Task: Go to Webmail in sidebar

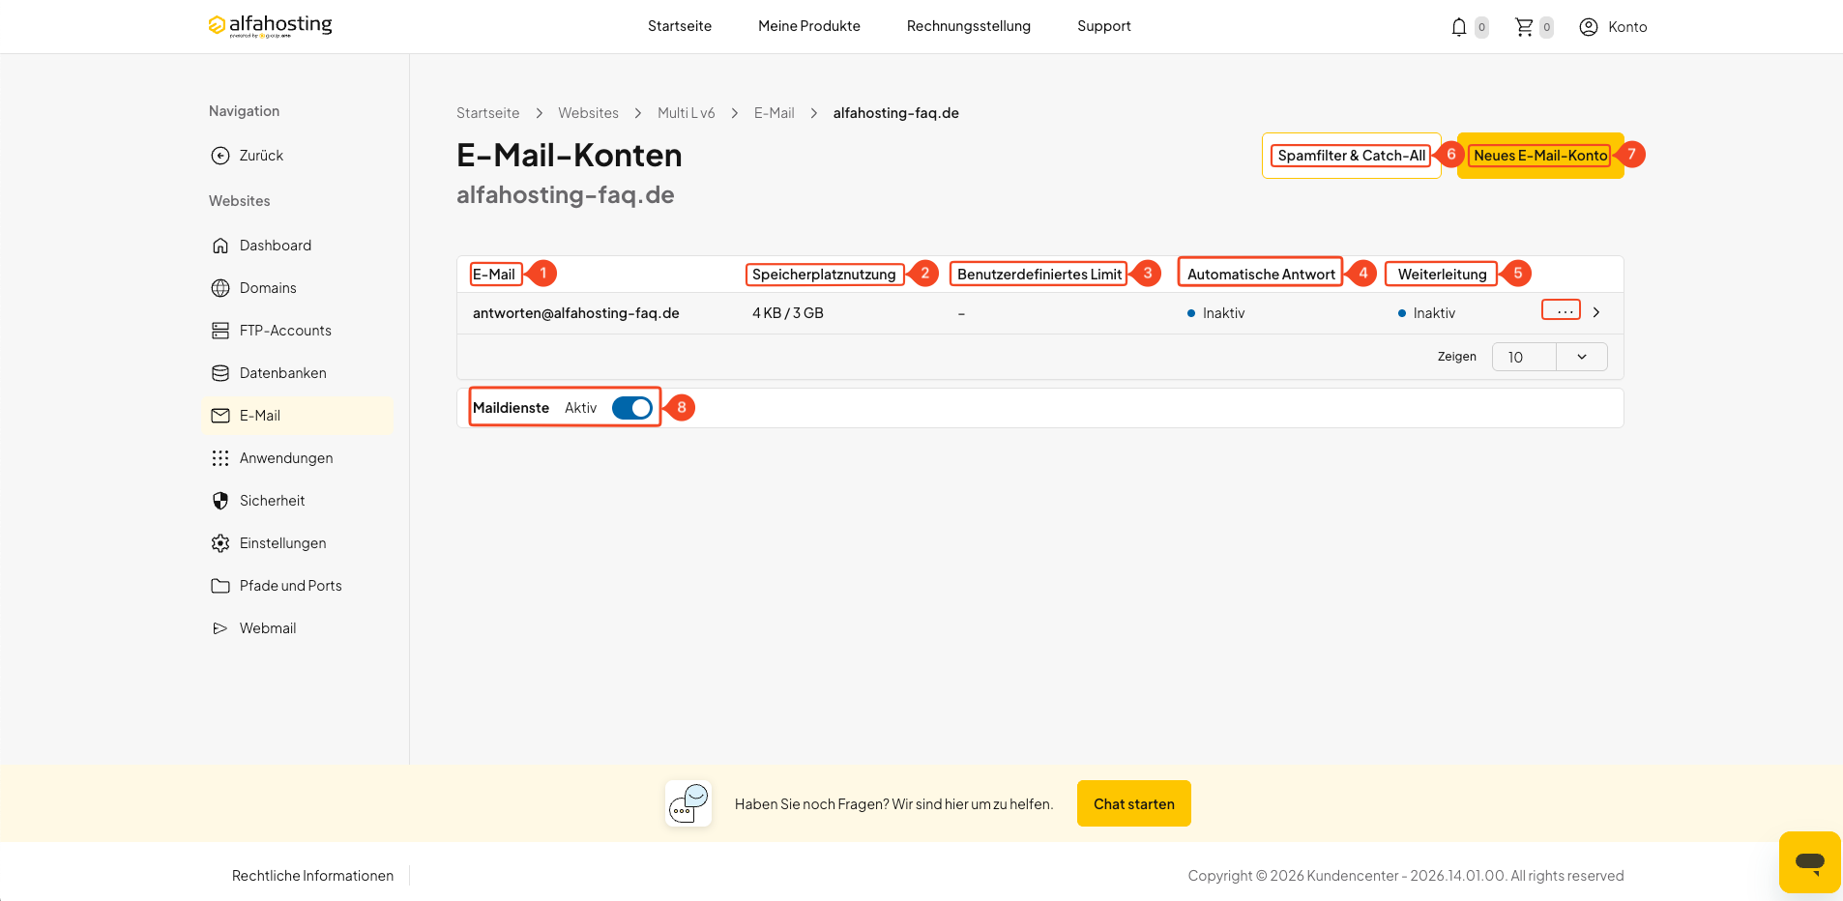Action: pos(268,628)
